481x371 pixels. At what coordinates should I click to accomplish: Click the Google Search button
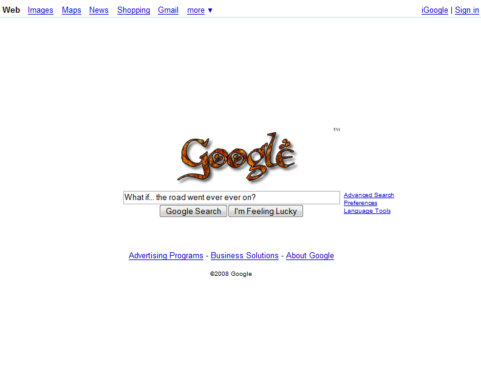193,211
